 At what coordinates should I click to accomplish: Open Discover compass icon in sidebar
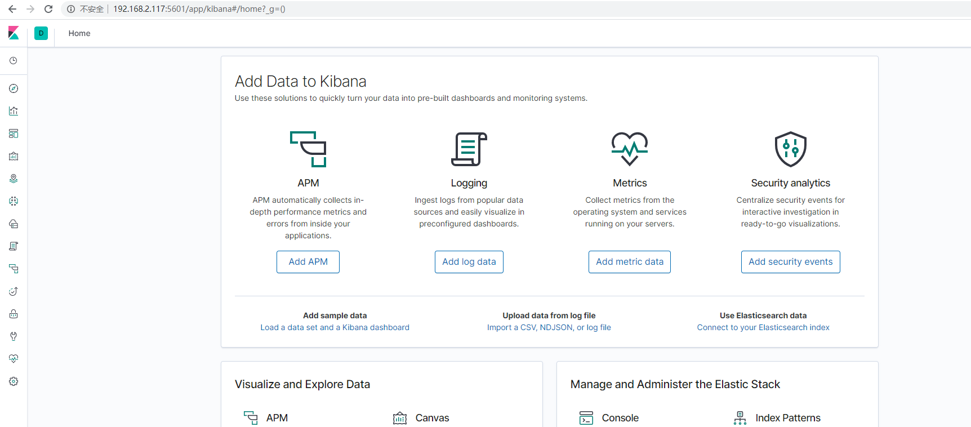click(x=14, y=88)
